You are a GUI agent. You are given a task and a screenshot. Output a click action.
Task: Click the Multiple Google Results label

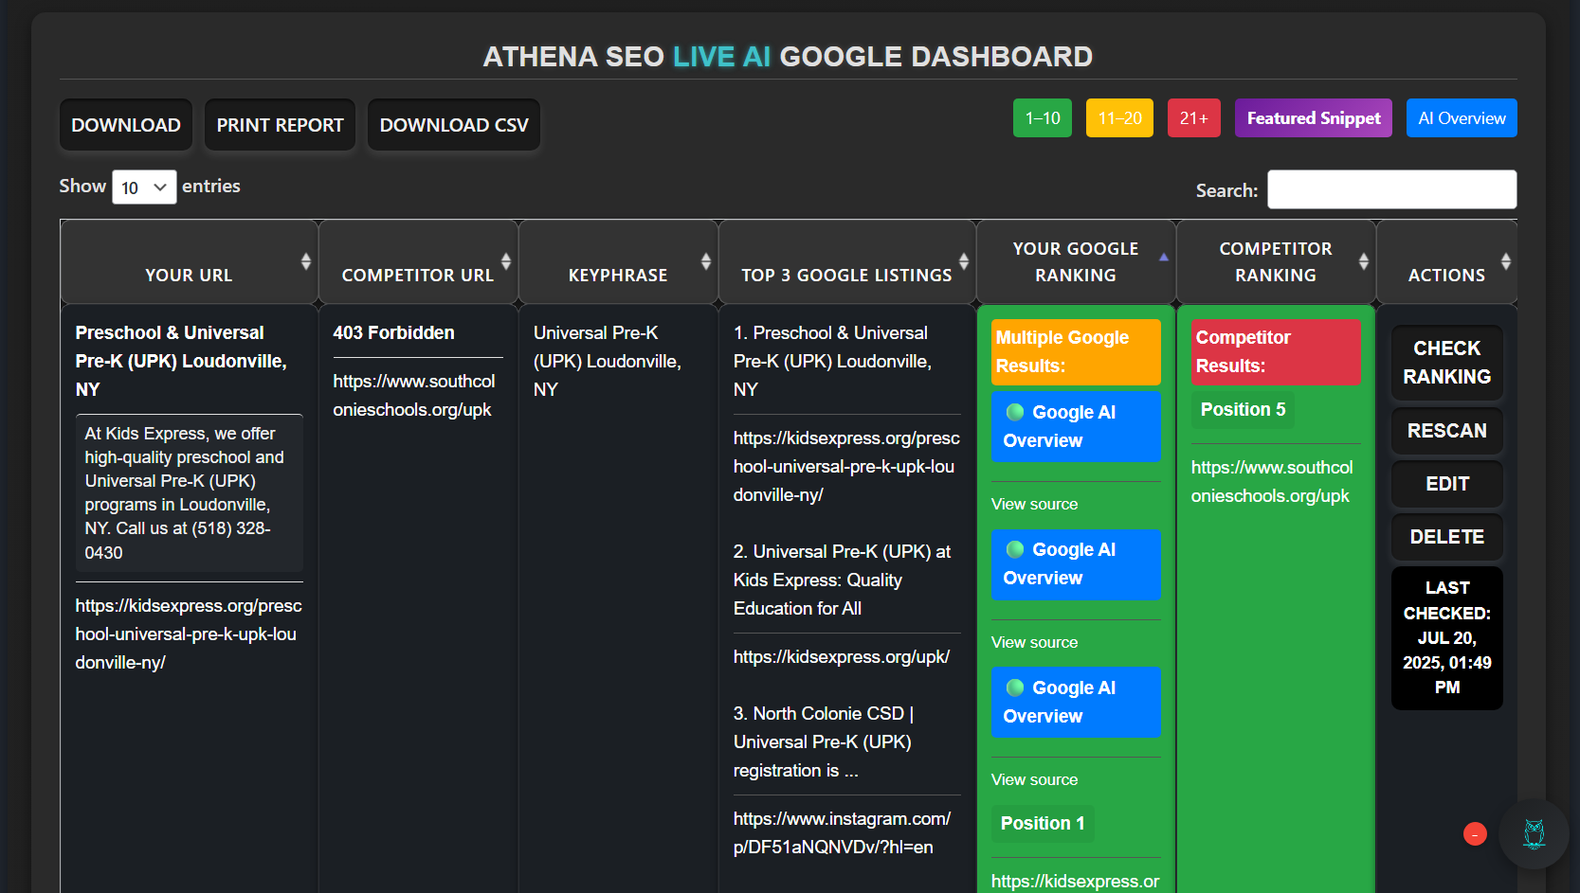pos(1076,352)
